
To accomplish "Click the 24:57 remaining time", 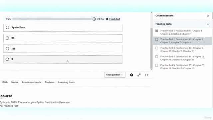I will tap(101, 19).
